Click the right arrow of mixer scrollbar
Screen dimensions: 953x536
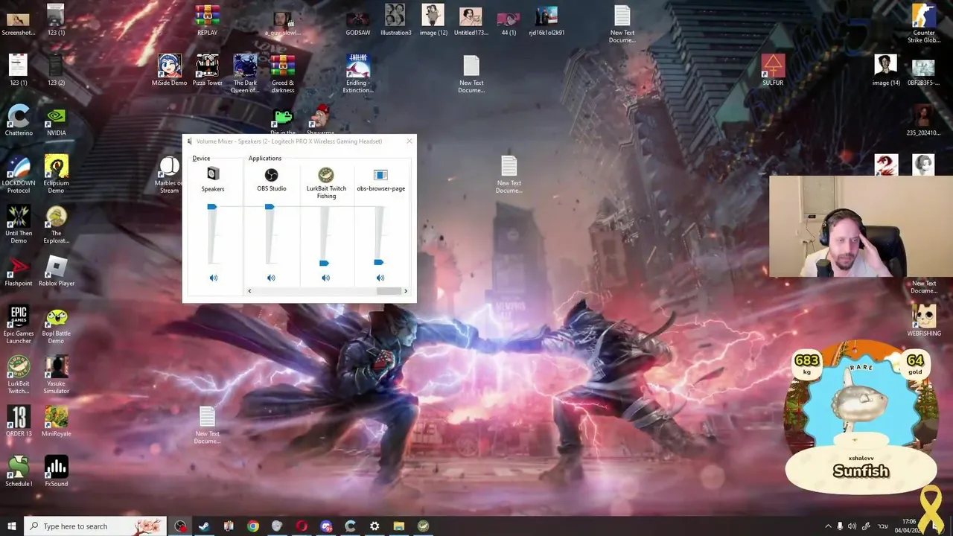click(x=406, y=291)
